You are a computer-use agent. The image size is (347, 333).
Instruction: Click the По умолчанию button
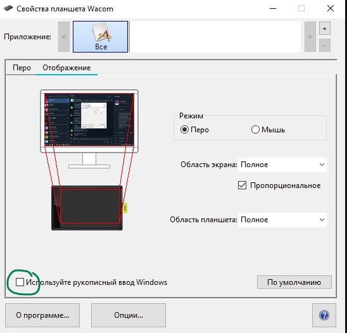pos(294,282)
